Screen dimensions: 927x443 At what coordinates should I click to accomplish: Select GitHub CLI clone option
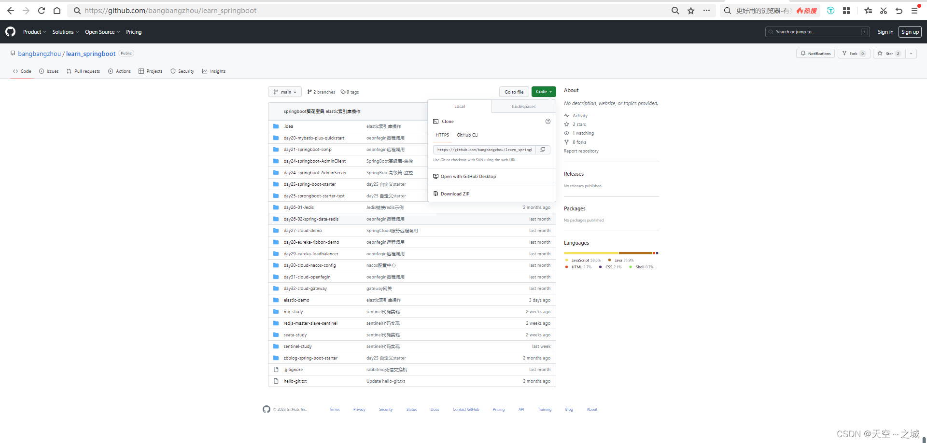[x=467, y=135]
